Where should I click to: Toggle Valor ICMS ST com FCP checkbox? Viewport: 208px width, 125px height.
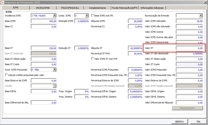point(93,59)
